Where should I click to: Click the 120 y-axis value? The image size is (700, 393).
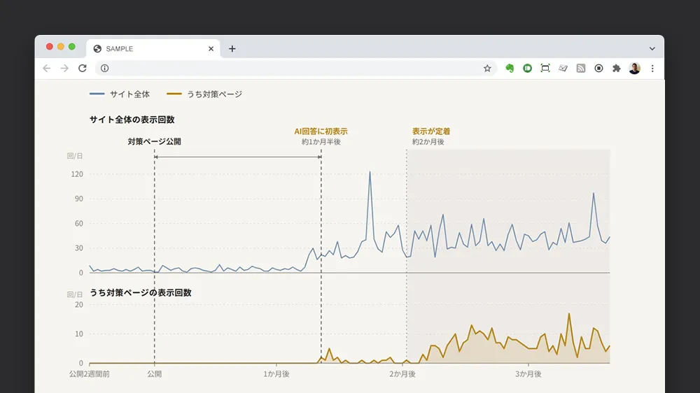77,174
